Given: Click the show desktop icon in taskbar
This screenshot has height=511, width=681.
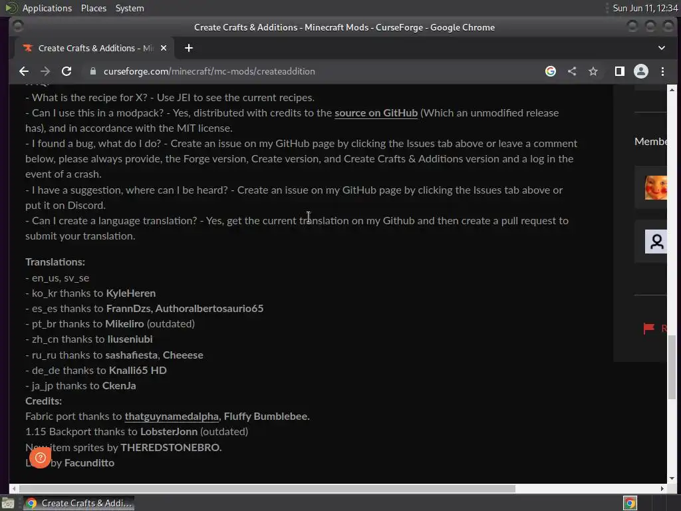Looking at the screenshot, I should click(x=8, y=503).
